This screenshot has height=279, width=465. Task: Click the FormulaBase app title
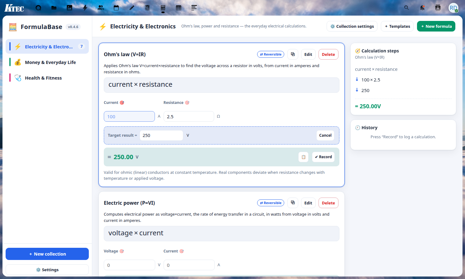pos(41,27)
